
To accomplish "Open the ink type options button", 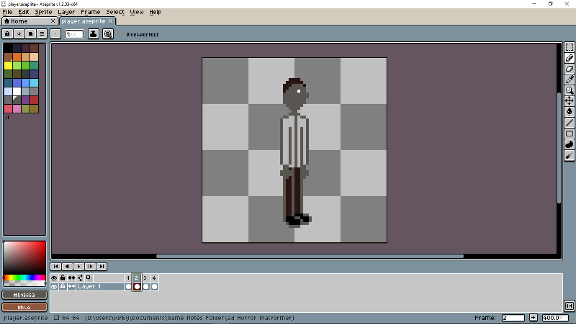I will pos(94,34).
